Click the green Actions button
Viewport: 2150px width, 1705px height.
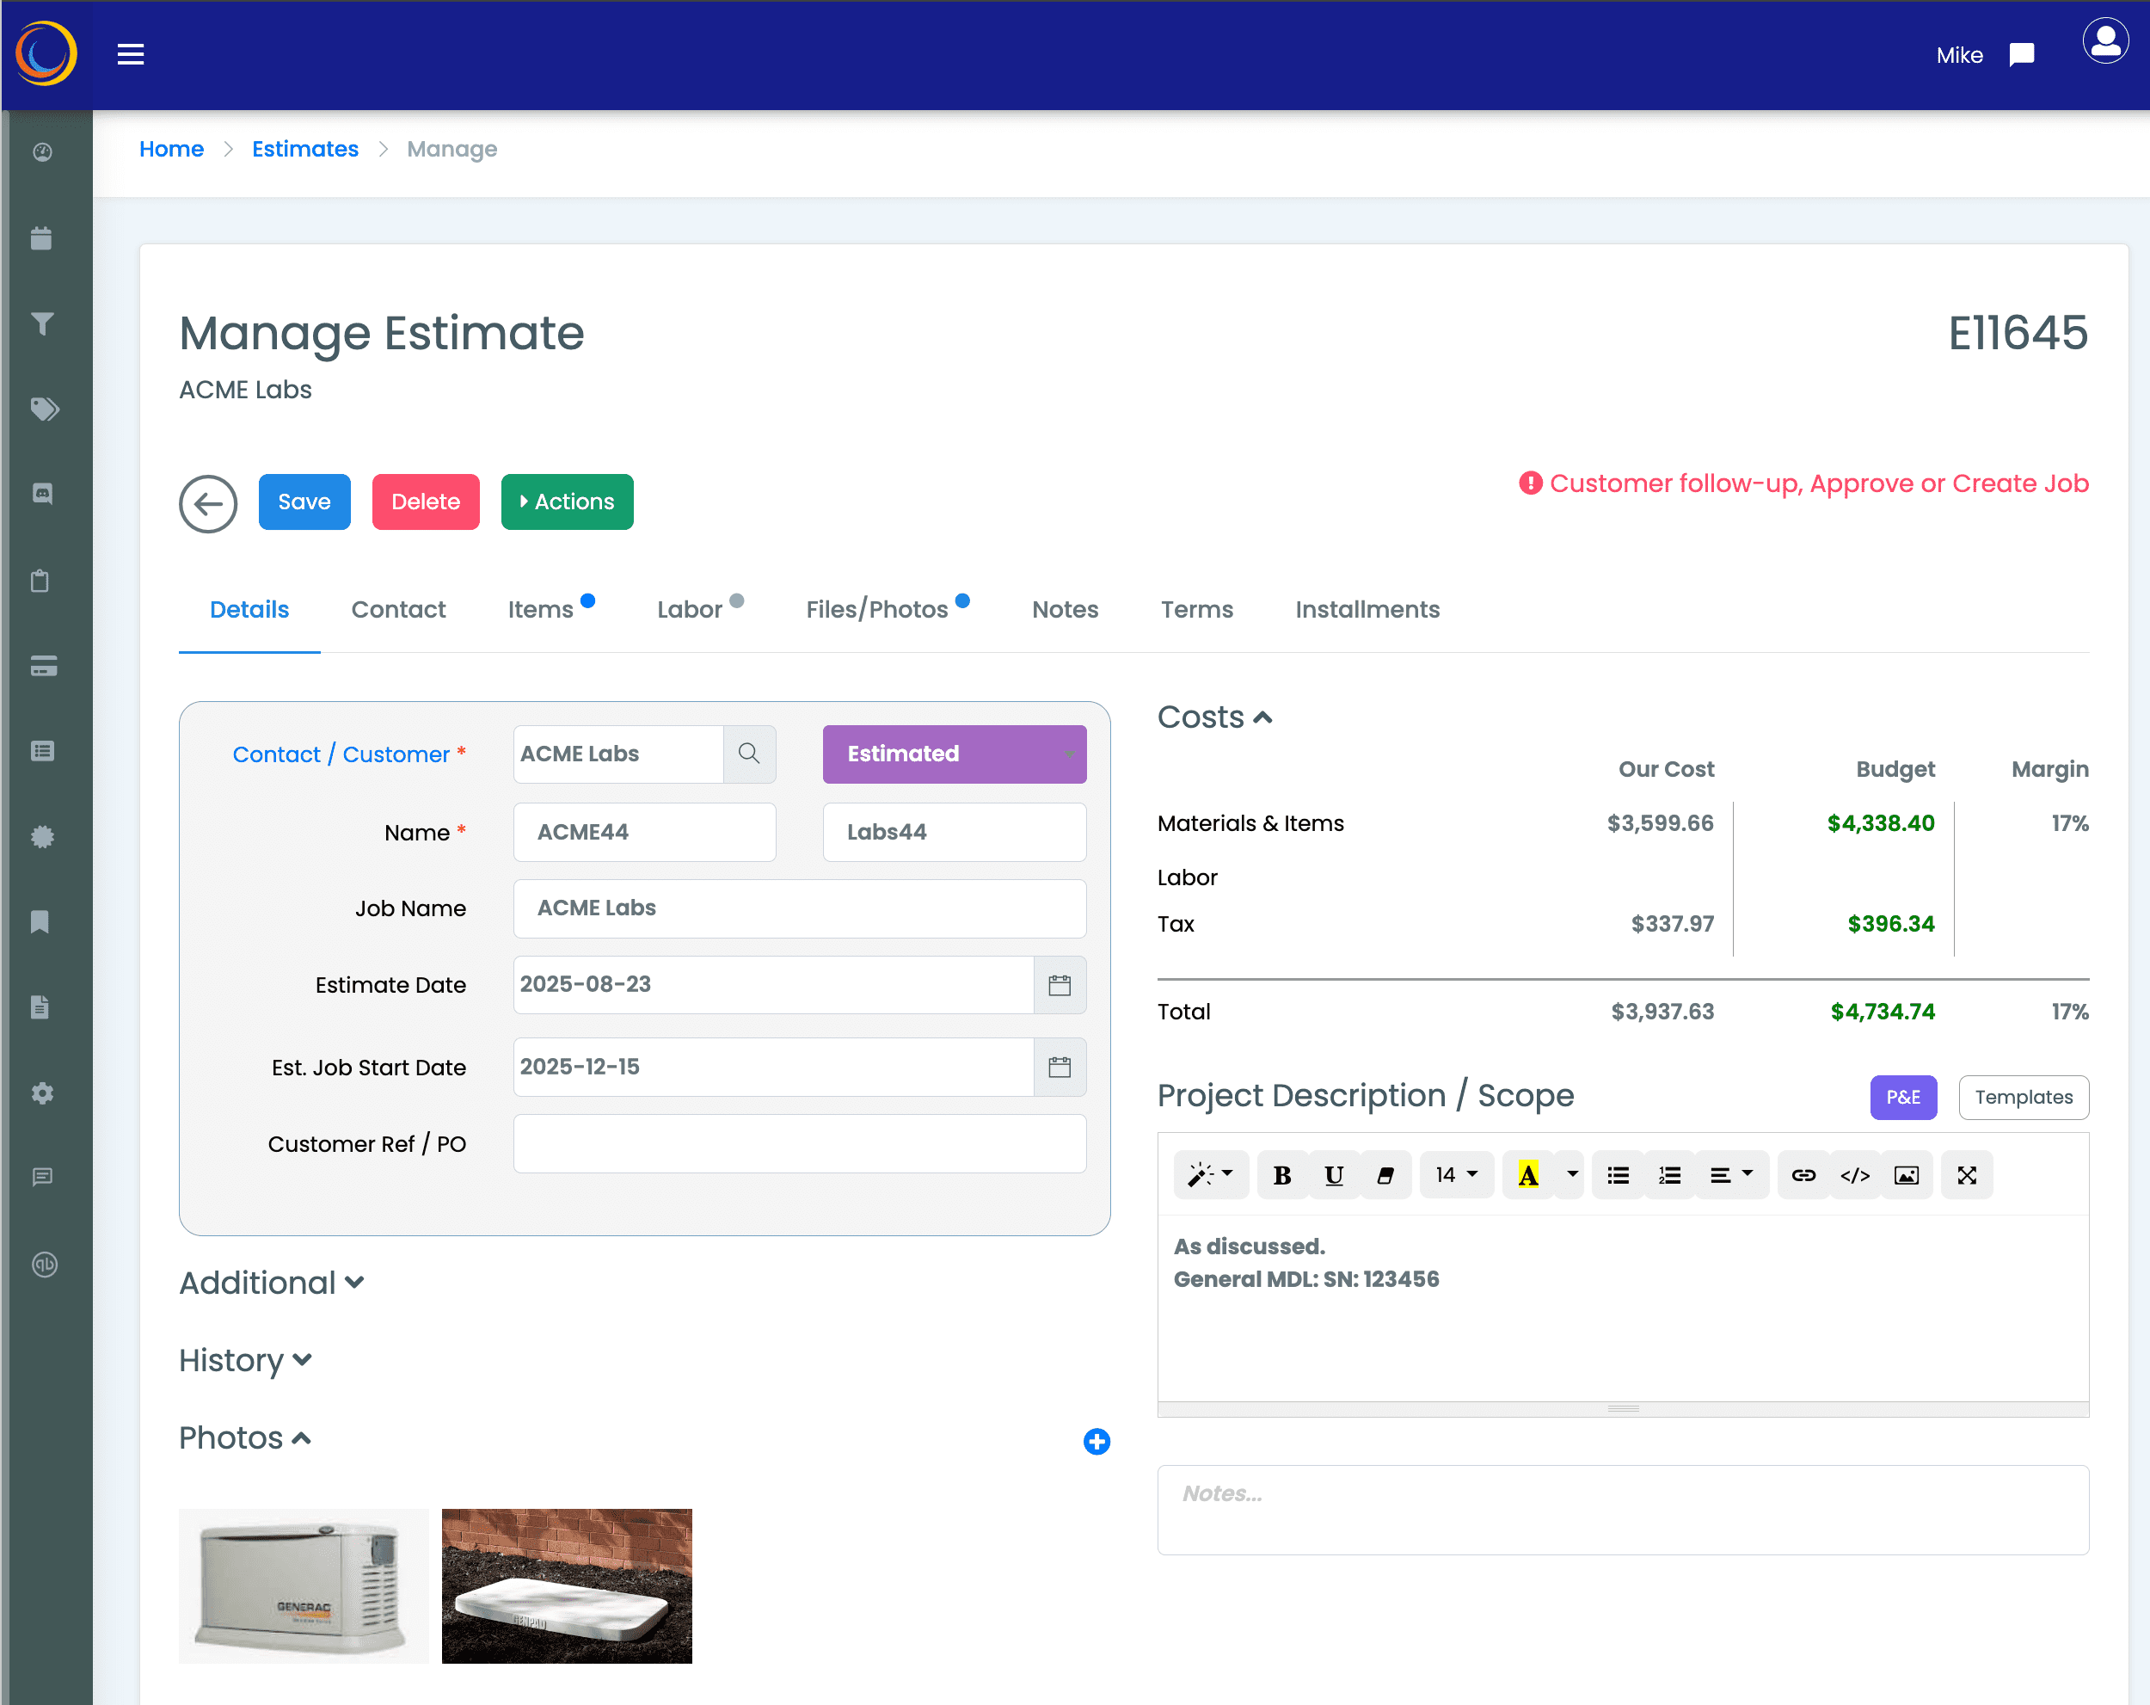567,502
